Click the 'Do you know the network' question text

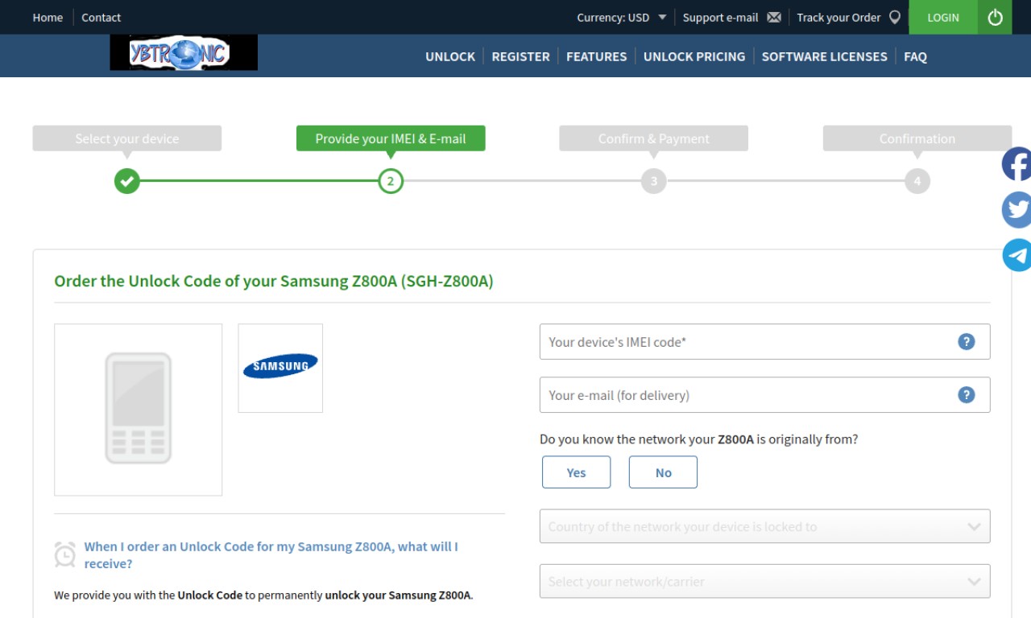(698, 439)
